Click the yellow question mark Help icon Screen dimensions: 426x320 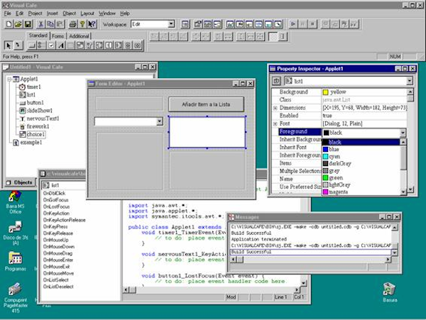click(82, 24)
